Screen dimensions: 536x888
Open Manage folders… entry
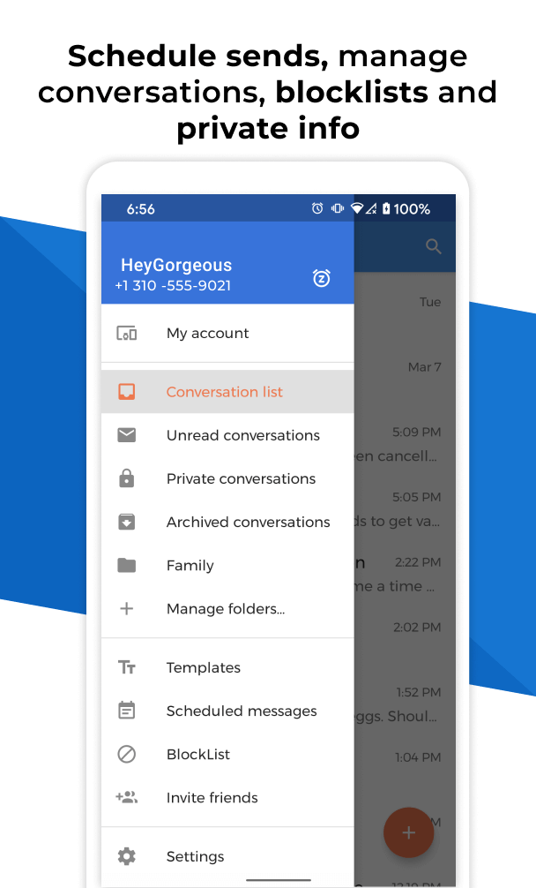[225, 608]
